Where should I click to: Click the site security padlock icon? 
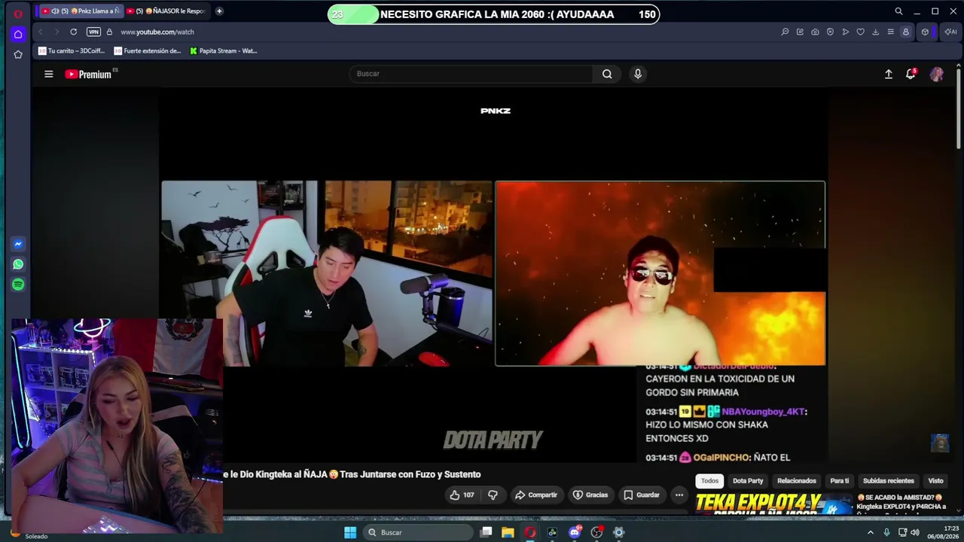(109, 32)
